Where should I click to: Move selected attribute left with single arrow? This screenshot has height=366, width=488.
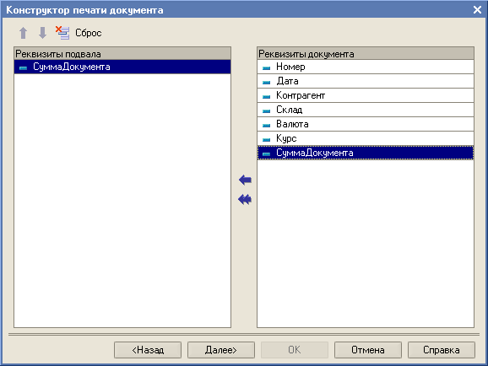click(245, 180)
